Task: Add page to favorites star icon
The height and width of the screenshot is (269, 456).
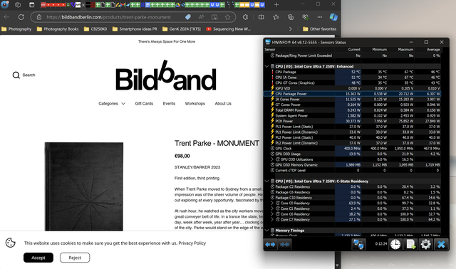Action: [x=228, y=17]
